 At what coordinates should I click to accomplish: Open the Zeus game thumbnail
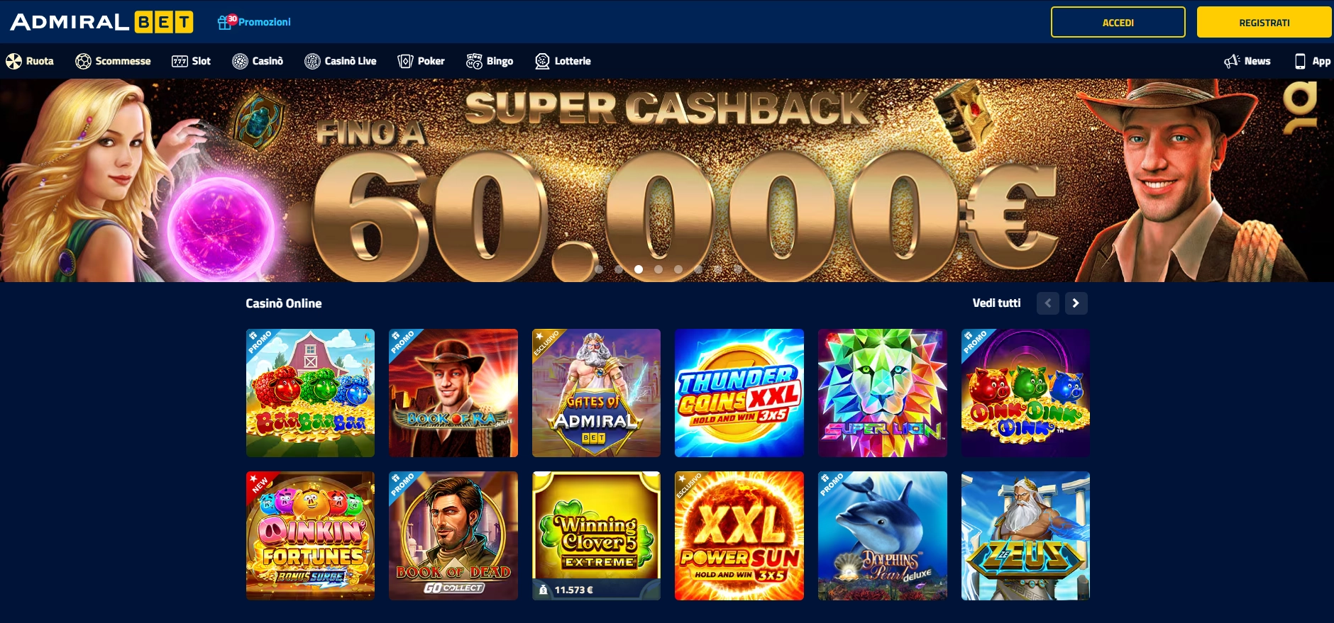pos(1025,536)
